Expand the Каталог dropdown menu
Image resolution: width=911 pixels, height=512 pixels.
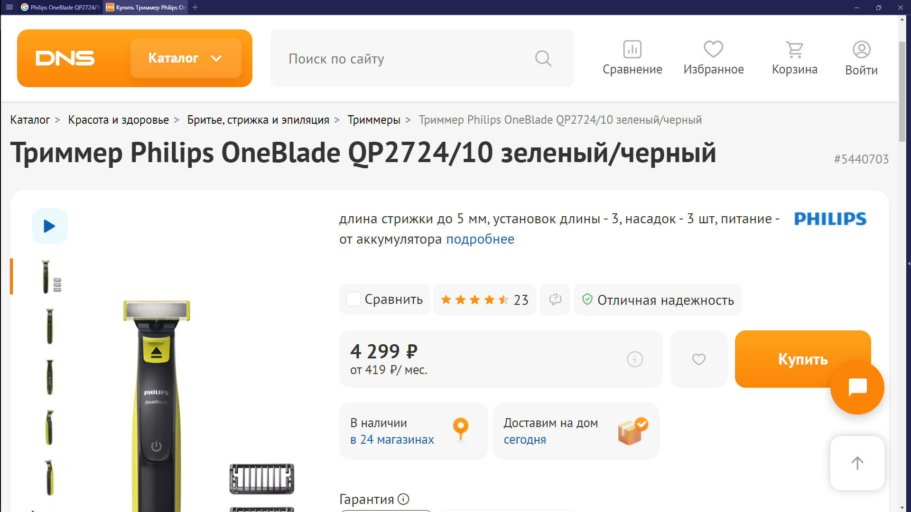tap(186, 58)
